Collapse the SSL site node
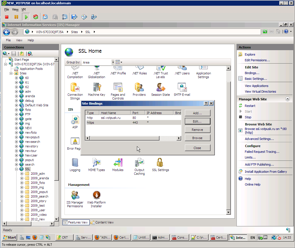This screenshot has height=248, width=295. [16, 169]
